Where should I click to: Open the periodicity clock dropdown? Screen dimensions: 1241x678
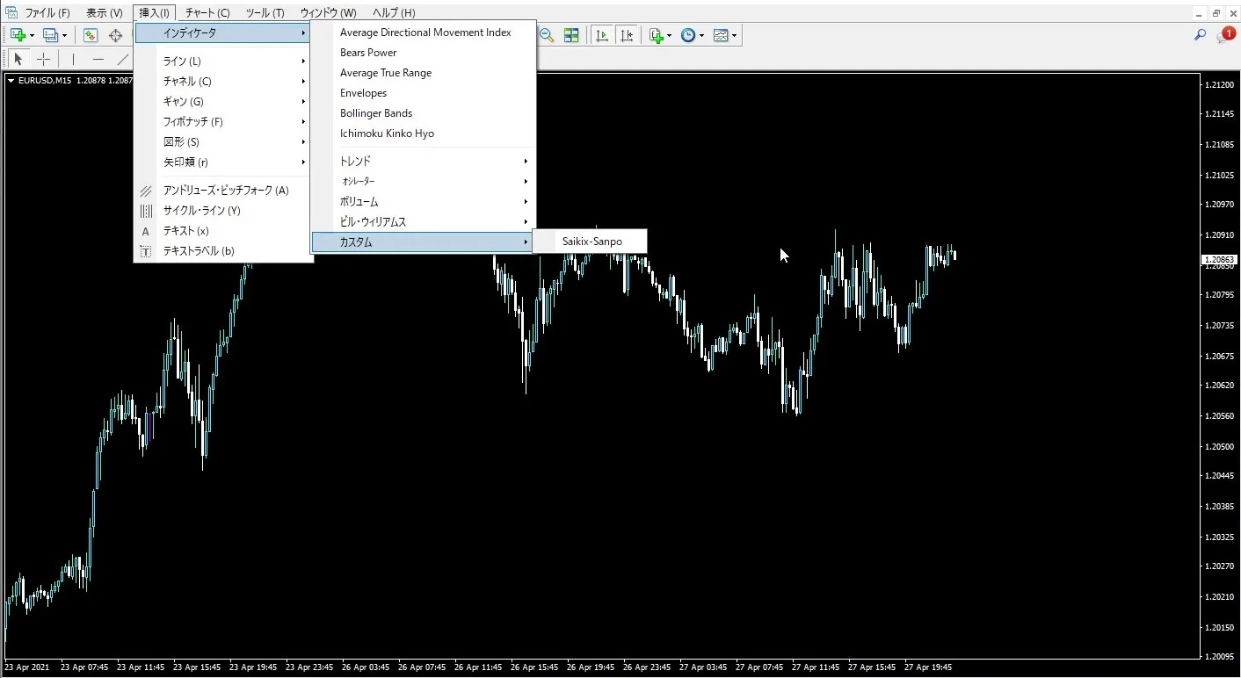692,35
